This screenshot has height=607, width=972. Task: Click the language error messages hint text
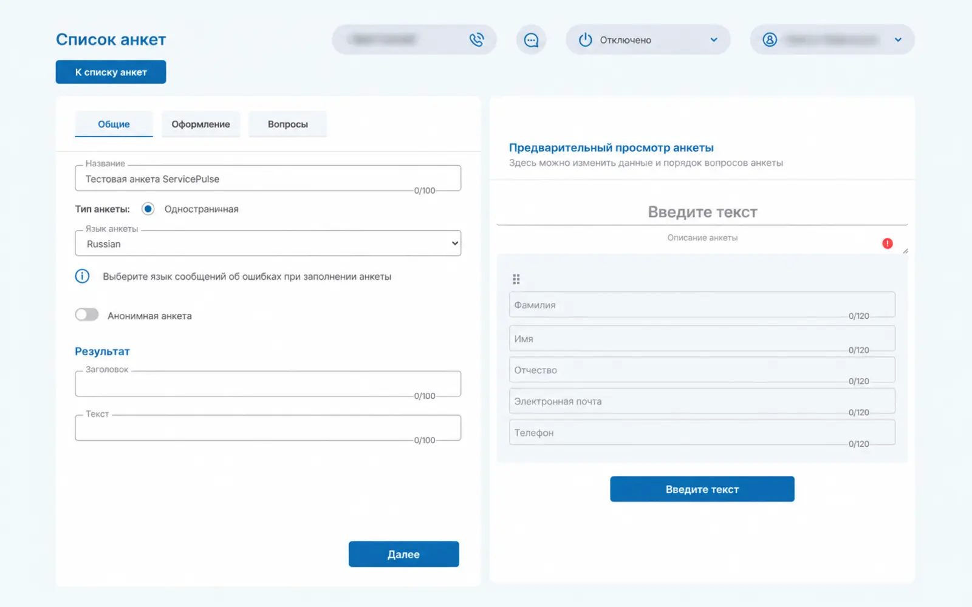click(x=247, y=277)
